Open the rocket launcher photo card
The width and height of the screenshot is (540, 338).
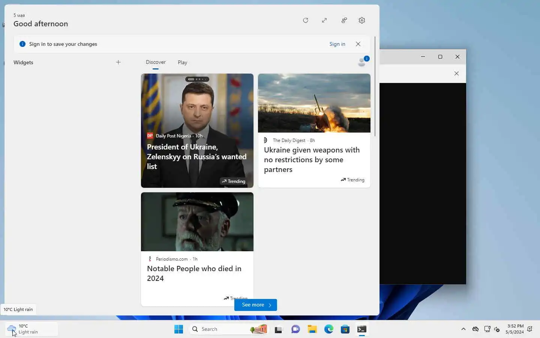(x=314, y=103)
